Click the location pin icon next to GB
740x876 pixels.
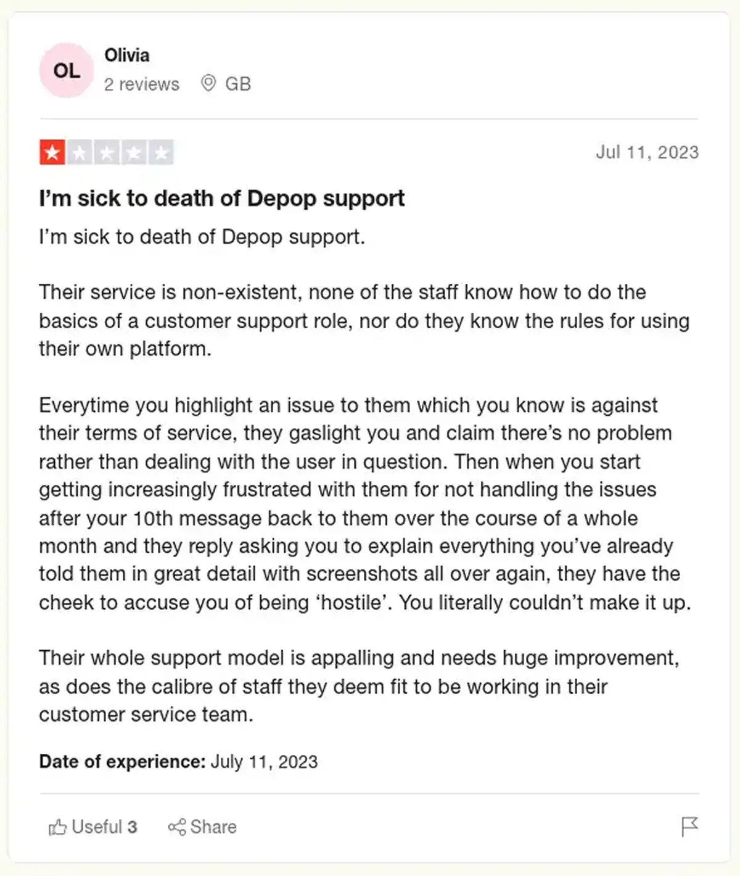click(x=208, y=83)
